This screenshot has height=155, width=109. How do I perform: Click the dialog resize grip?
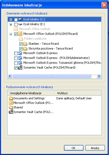[x=106, y=152]
